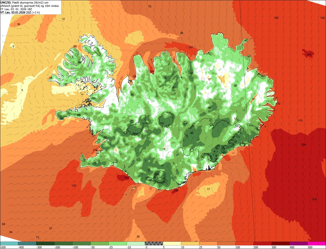This screenshot has height=249, width=326.
Task: Click the map value '-81' in north-central Iceland
Action: coord(174,88)
